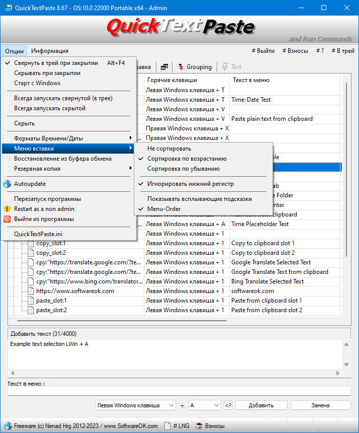Click the document icon for copy_slot:1

coord(31,243)
